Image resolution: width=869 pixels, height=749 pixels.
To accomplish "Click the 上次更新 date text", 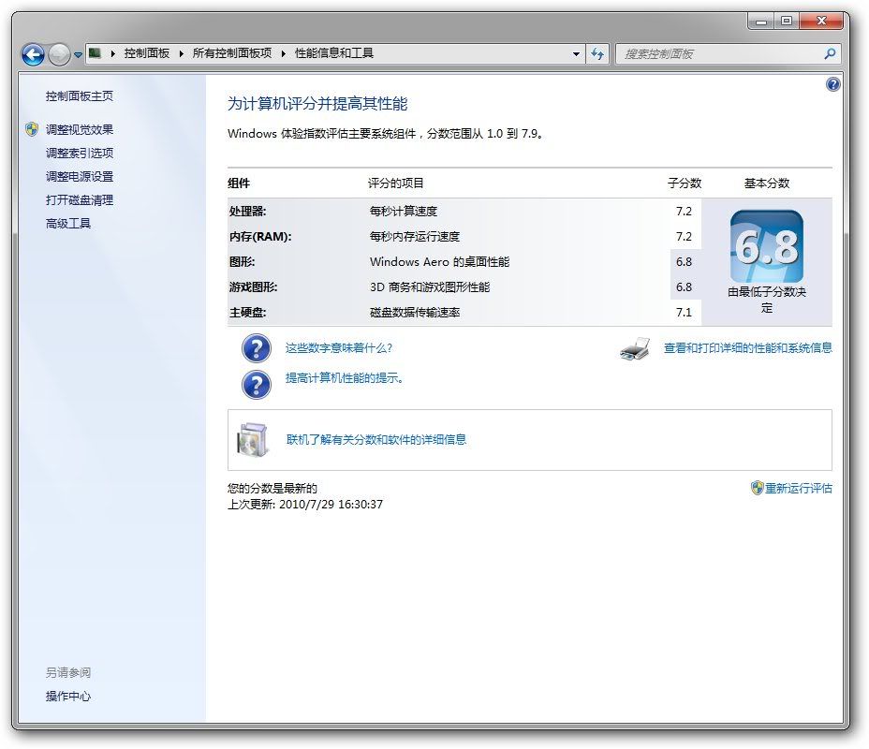I will 305,504.
